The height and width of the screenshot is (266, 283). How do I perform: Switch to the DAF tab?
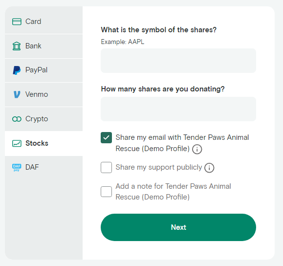(x=44, y=167)
